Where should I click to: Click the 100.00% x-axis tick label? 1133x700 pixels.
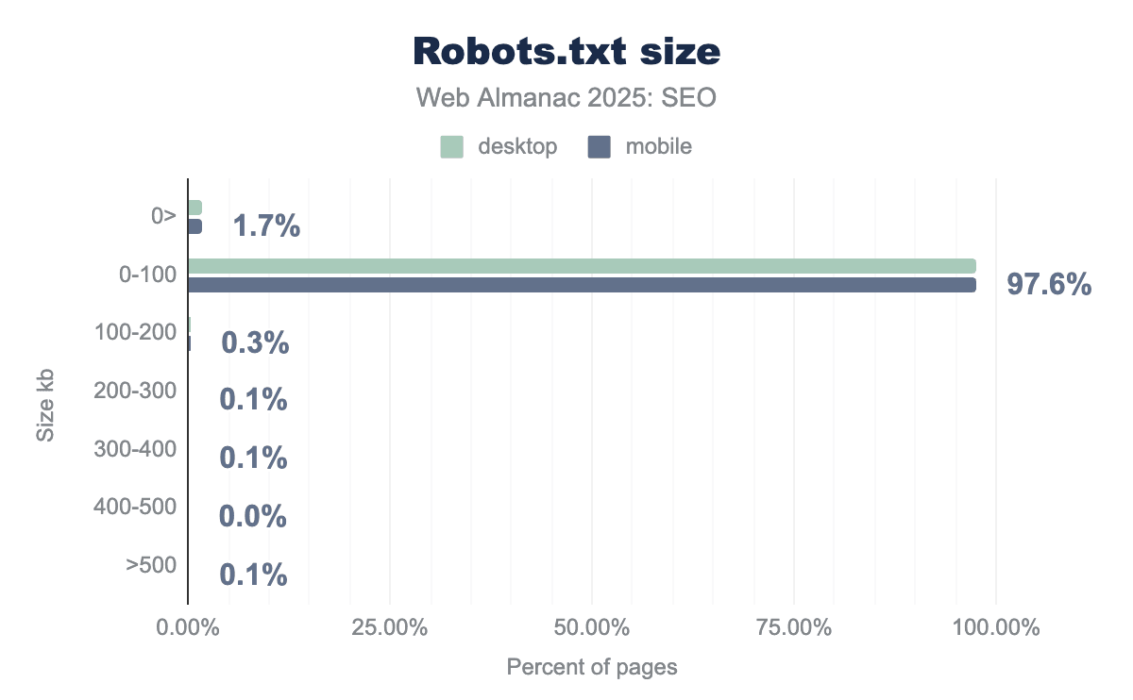995,628
